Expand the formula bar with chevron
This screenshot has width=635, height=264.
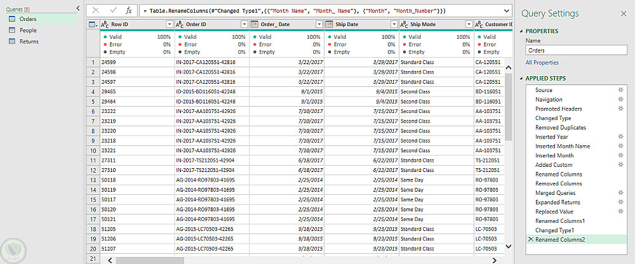(507, 11)
